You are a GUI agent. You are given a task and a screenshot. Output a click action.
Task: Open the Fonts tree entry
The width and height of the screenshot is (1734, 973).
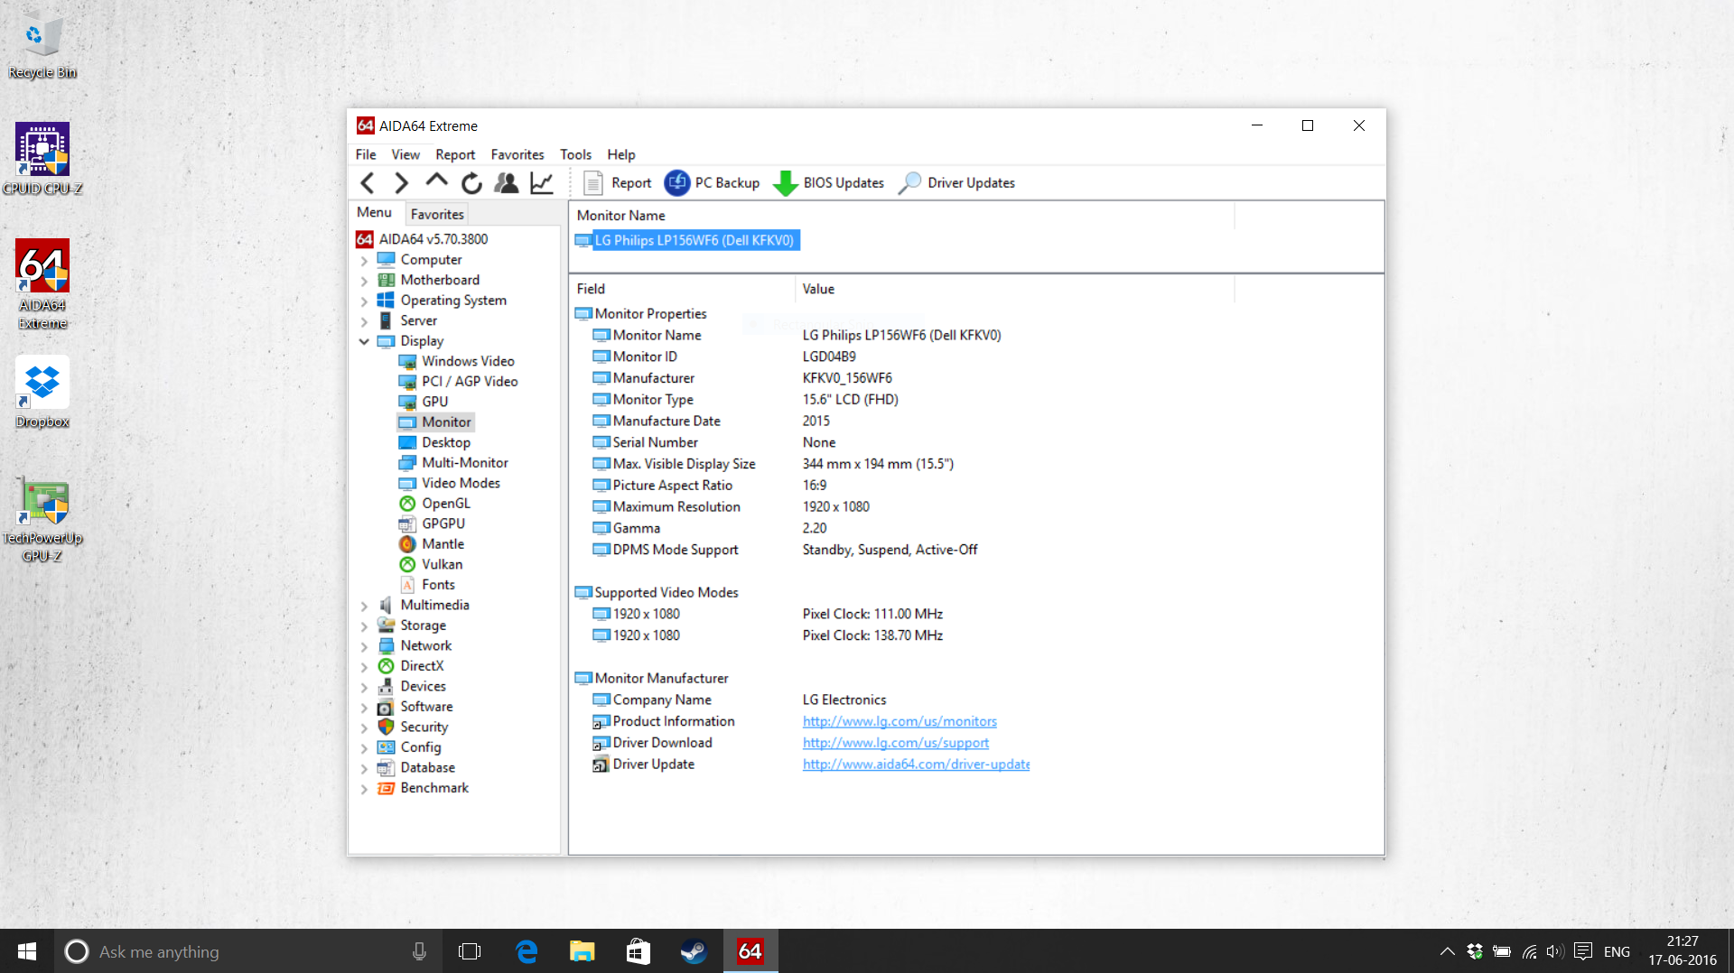[x=438, y=585]
